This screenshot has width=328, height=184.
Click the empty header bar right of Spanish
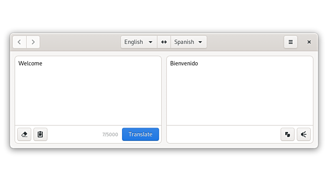[244, 42]
